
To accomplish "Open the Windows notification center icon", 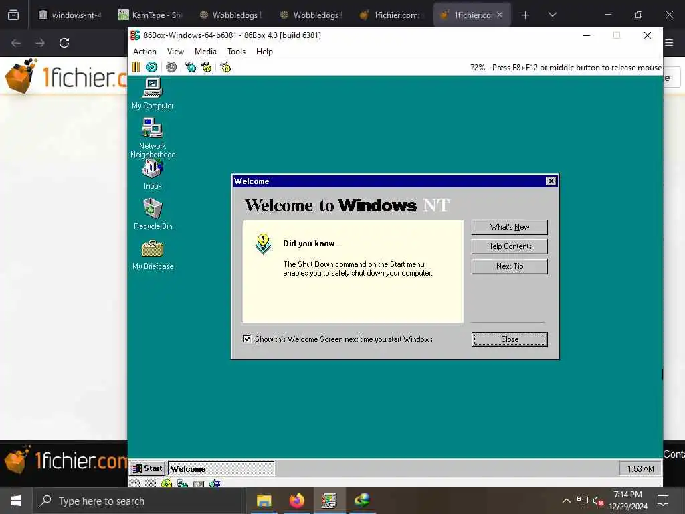I will pyautogui.click(x=663, y=501).
